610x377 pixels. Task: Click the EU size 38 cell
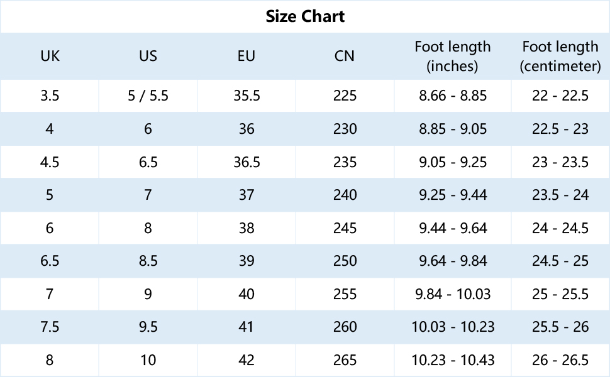click(x=247, y=228)
